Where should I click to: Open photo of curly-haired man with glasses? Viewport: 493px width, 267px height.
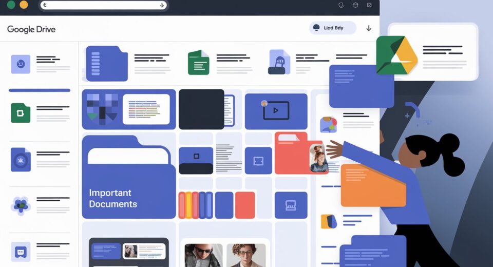click(x=246, y=255)
